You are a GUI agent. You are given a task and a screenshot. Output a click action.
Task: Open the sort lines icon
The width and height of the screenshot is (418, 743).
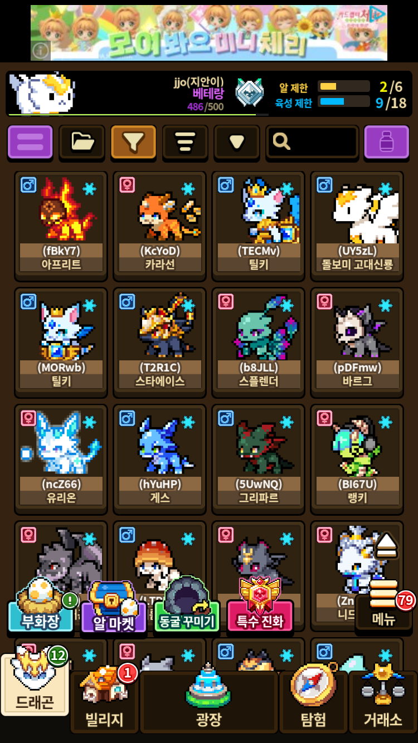coord(185,142)
